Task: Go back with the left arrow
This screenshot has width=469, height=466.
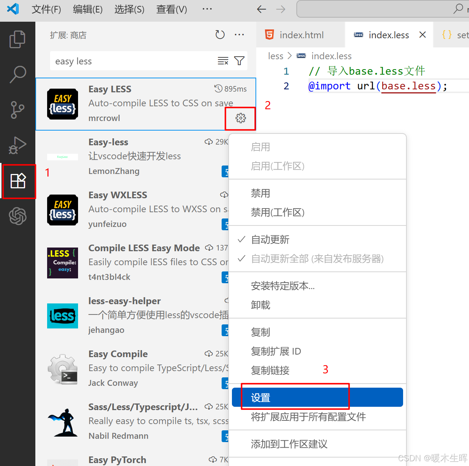Action: coord(261,9)
